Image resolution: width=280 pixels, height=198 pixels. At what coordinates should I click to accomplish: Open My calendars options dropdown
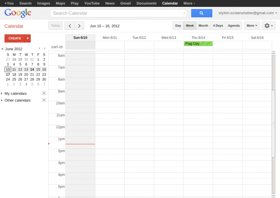44,93
